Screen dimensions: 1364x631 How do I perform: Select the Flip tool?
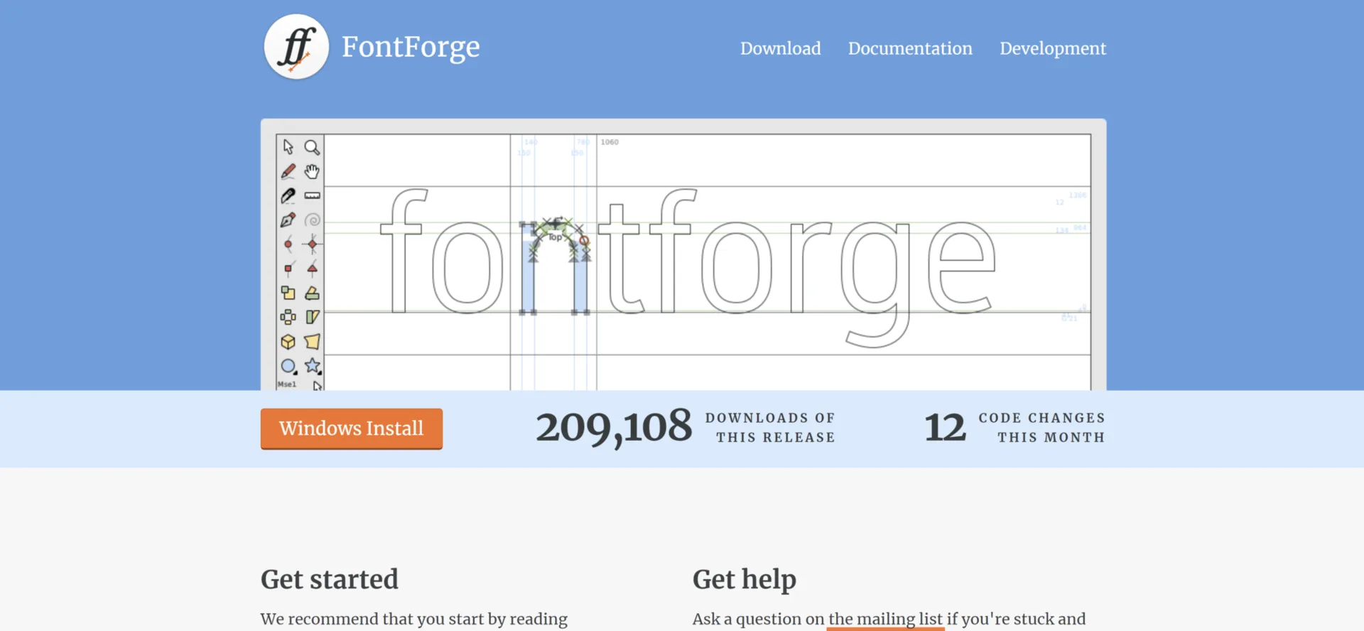point(288,317)
